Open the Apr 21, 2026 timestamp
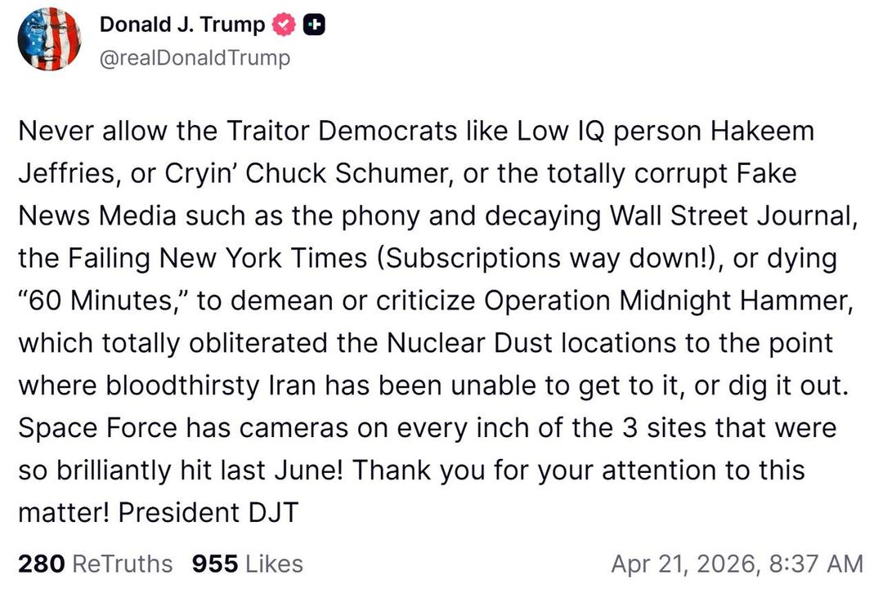 point(737,564)
